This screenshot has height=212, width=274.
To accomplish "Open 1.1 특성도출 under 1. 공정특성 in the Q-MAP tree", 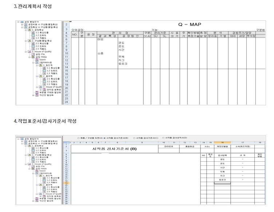I will pos(40,32).
